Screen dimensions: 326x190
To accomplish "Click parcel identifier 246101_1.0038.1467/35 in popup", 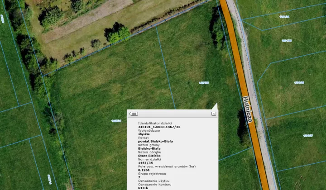I will 159,127.
